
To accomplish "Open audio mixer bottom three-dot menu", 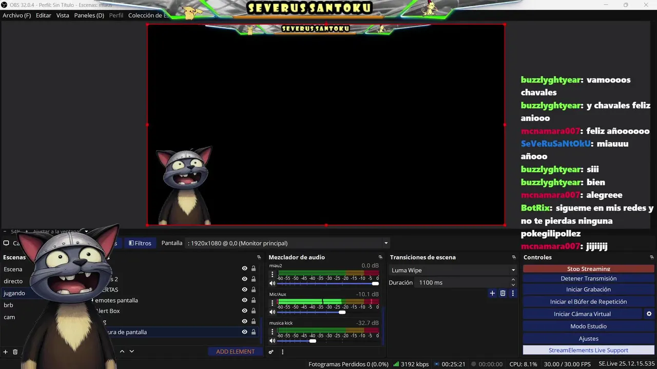I will (x=282, y=352).
